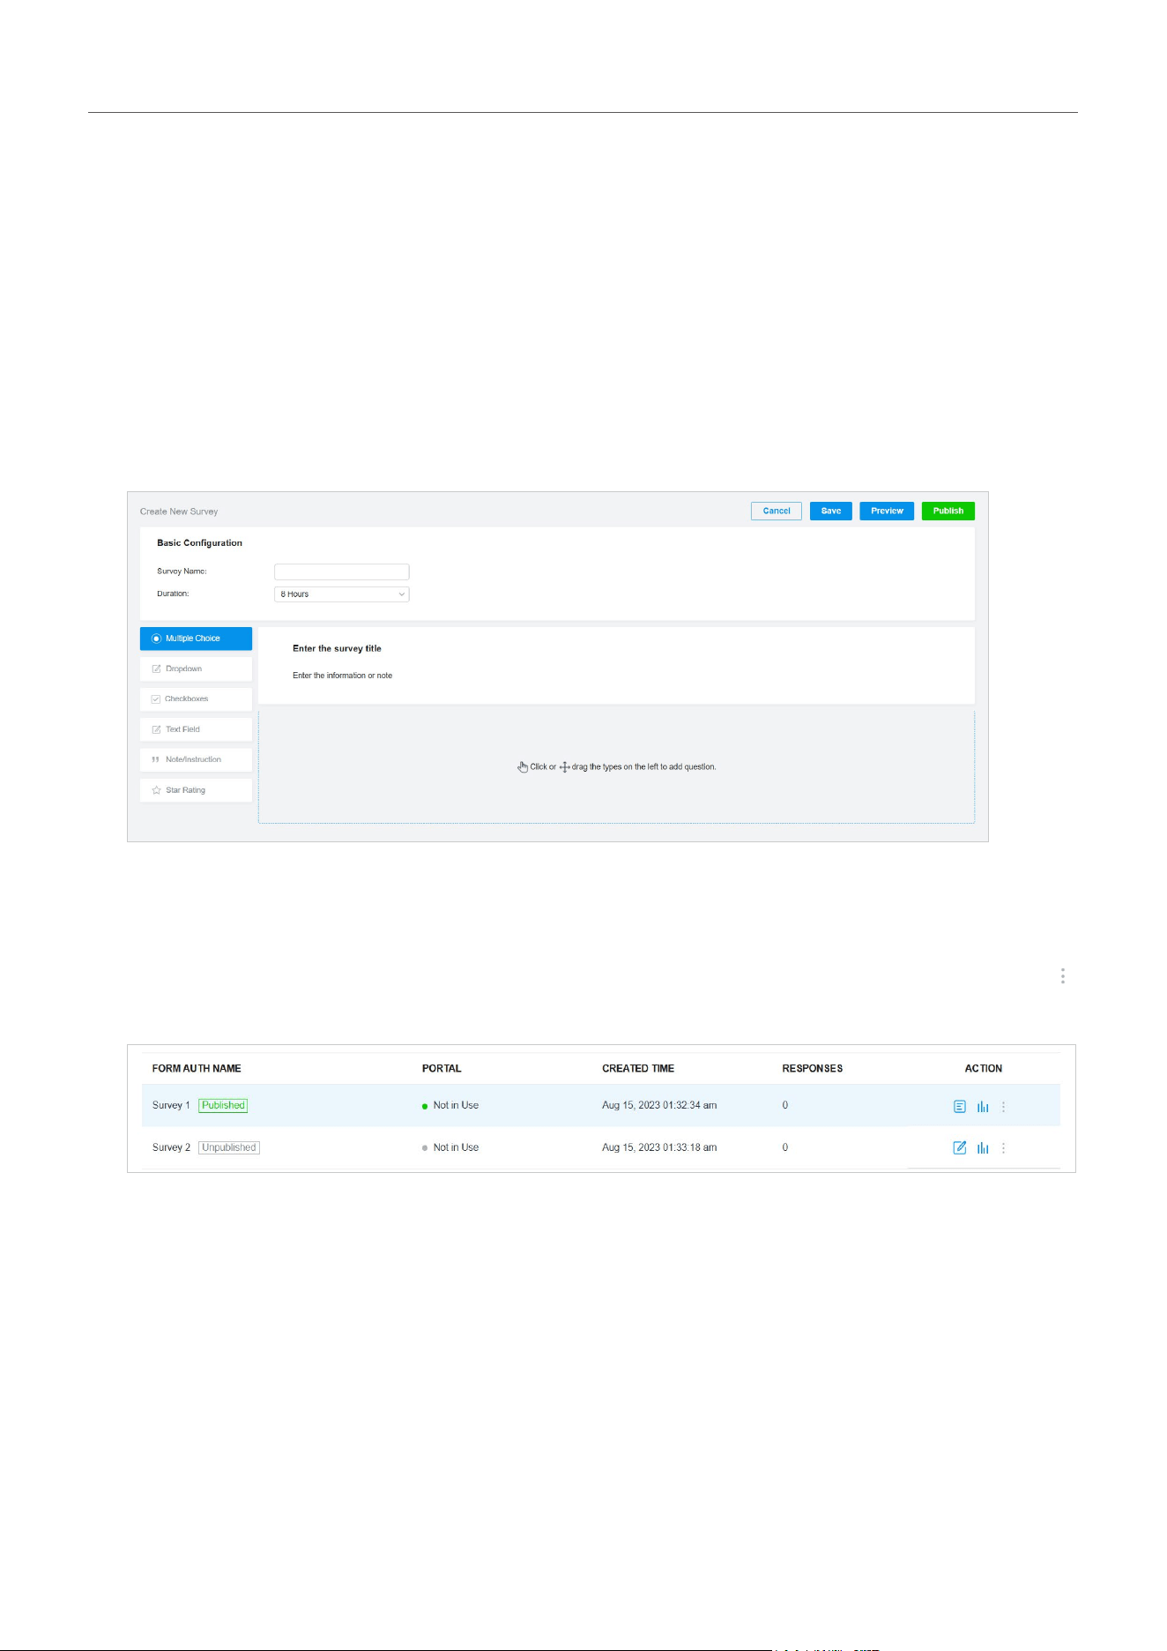Viewport: 1167px width, 1651px height.
Task: Click 'Not in Use' in Survey 1 row
Action: [x=456, y=1105]
